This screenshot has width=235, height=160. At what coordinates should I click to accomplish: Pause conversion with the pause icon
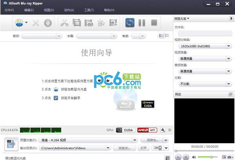(x=142, y=23)
